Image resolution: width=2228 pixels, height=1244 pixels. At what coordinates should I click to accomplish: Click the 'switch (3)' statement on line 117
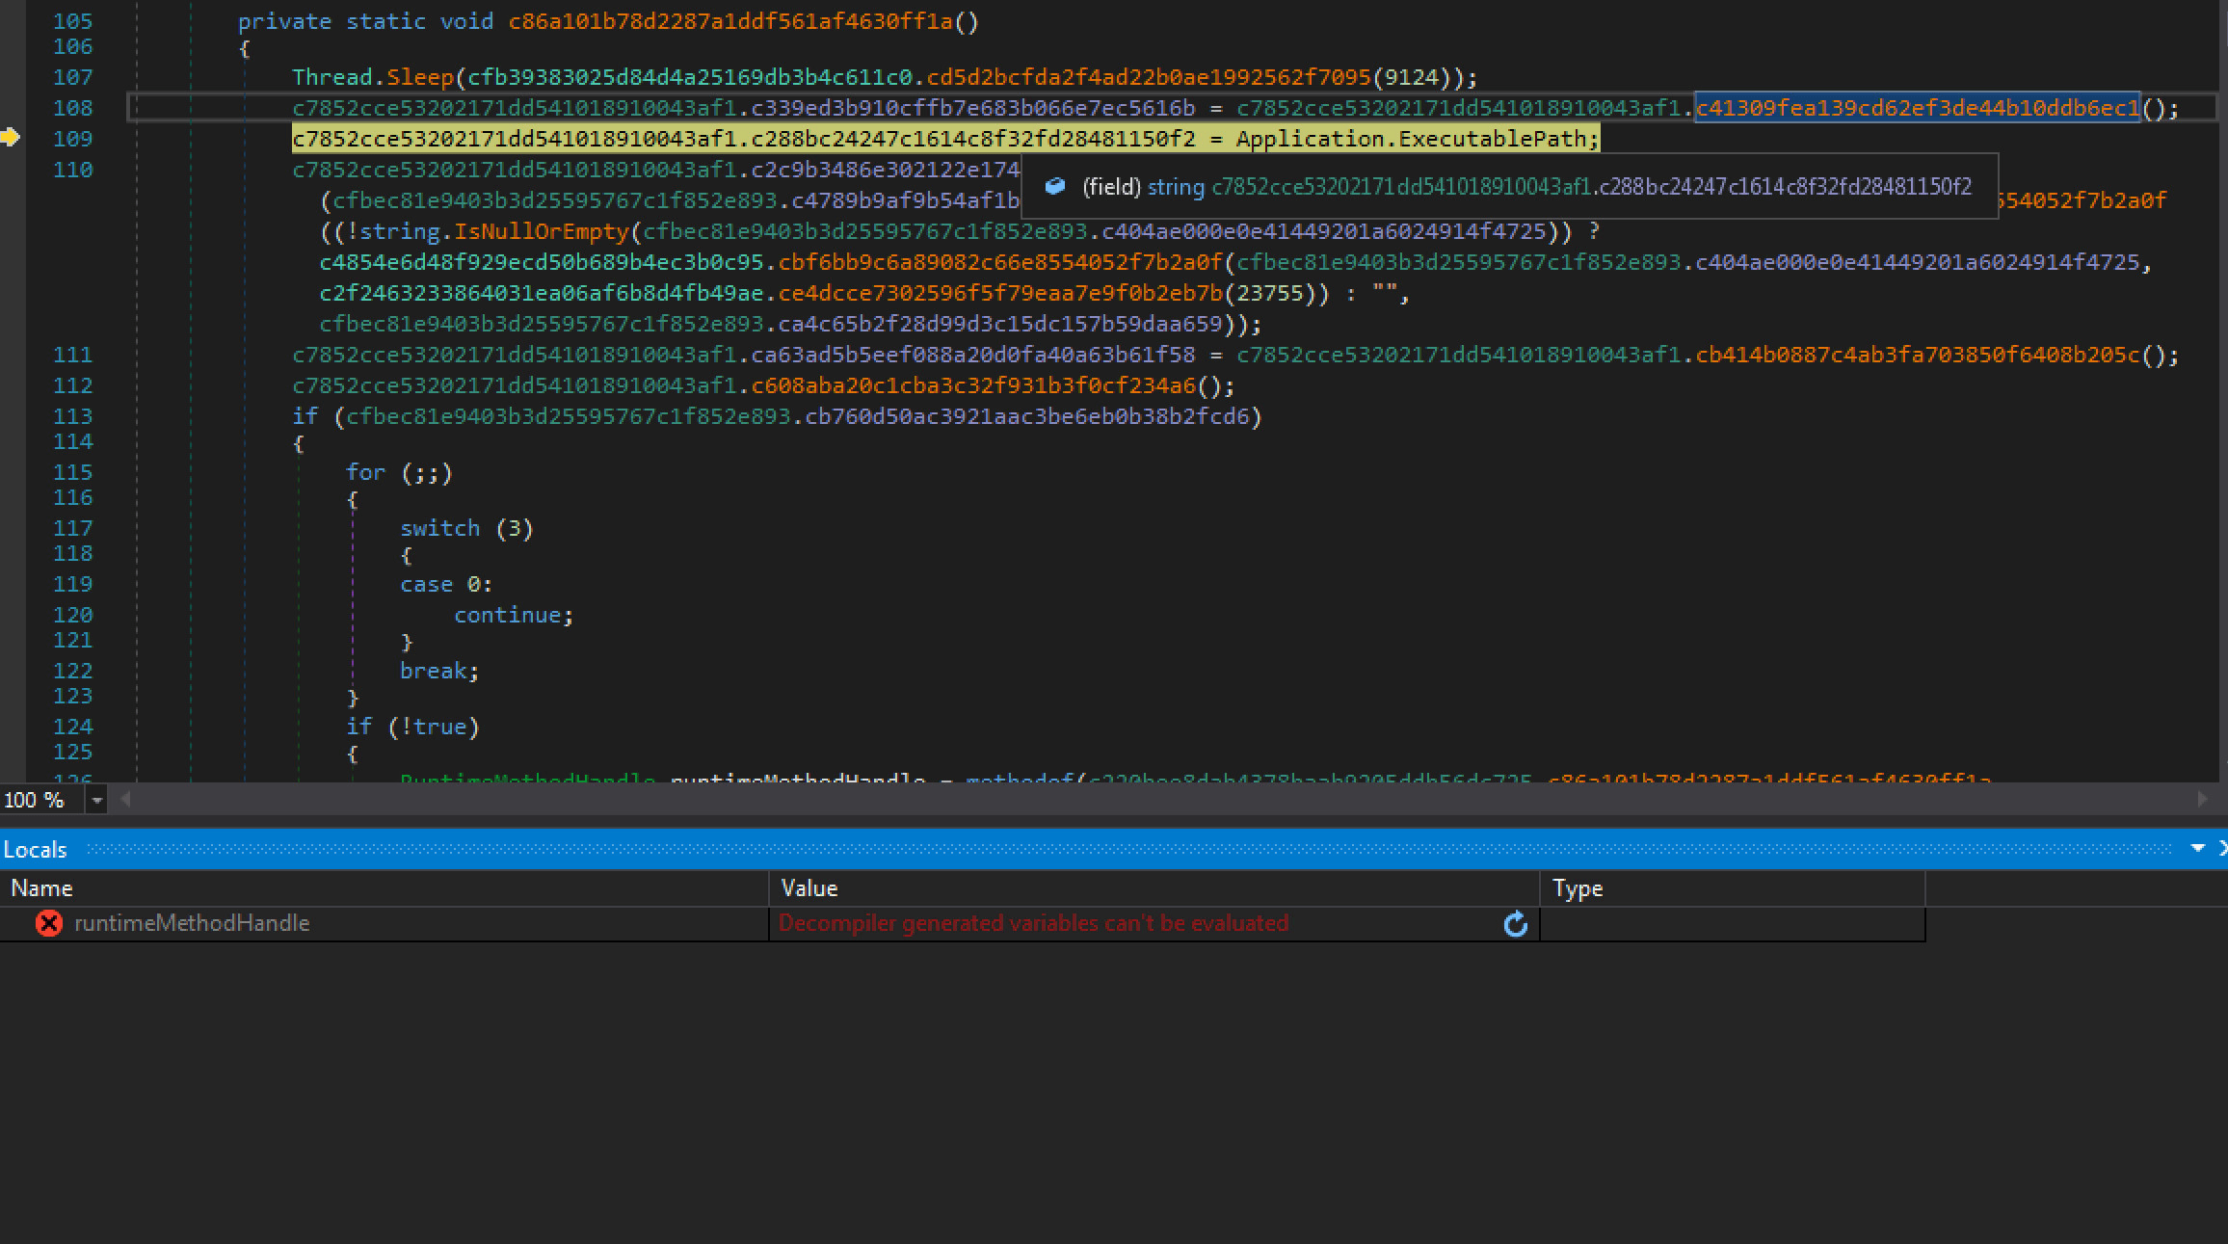click(x=466, y=528)
